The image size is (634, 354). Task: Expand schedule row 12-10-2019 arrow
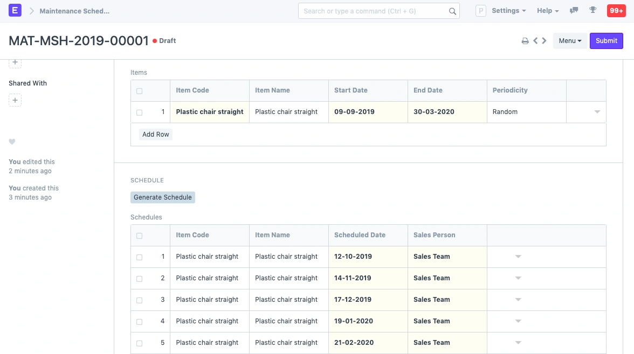[x=518, y=257]
